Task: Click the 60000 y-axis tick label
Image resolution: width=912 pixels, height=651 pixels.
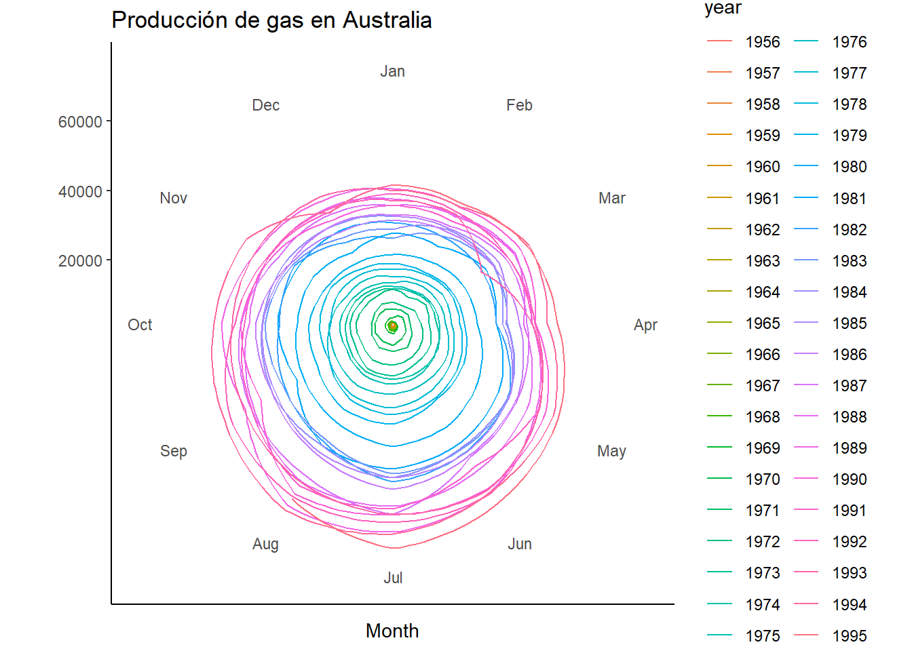Action: click(x=80, y=122)
